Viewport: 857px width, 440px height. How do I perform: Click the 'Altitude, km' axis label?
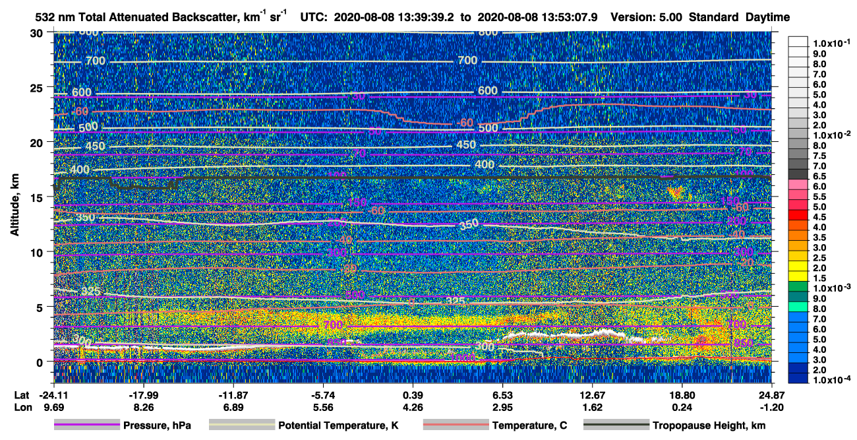[x=14, y=206]
